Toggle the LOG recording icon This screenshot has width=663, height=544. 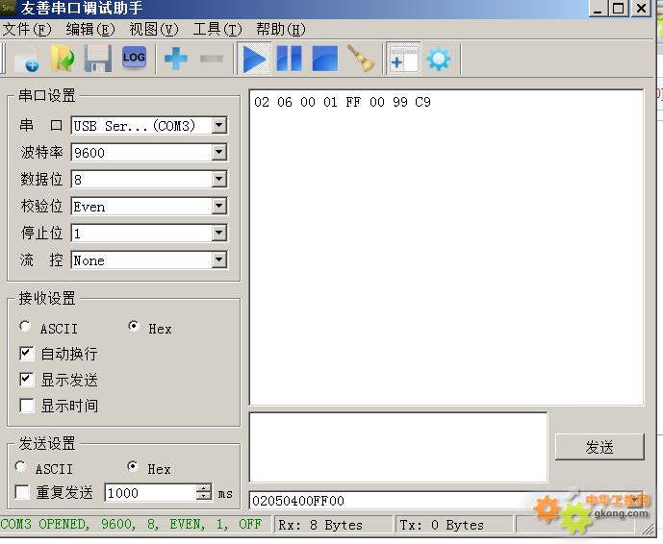[134, 58]
